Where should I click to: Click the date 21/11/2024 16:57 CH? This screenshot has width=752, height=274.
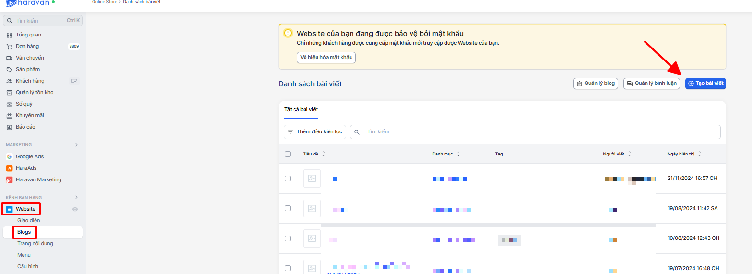(x=692, y=179)
